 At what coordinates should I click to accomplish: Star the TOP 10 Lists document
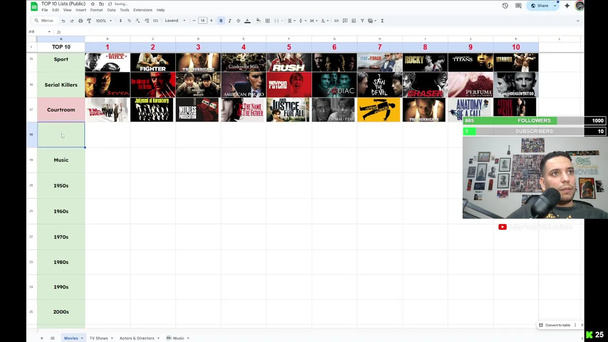[93, 4]
